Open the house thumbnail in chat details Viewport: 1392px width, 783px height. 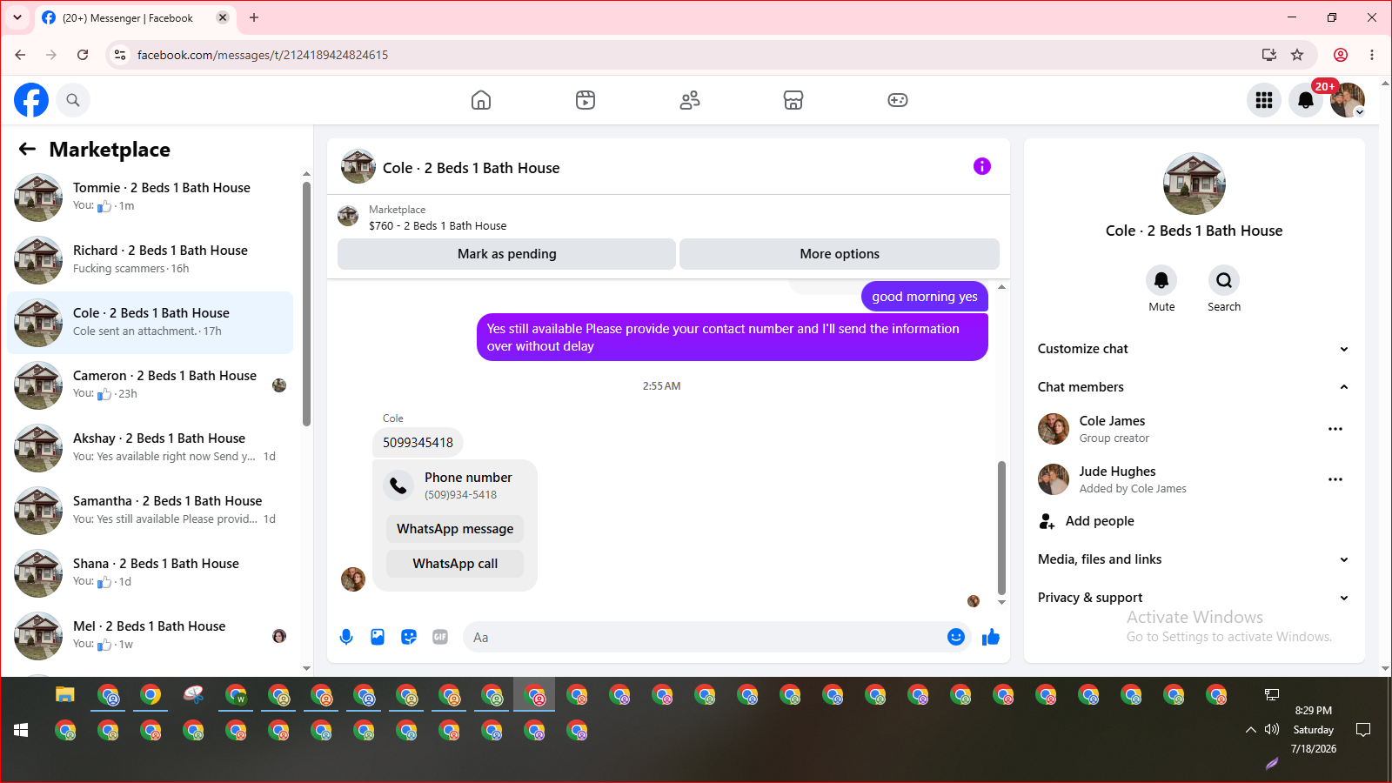click(1195, 184)
